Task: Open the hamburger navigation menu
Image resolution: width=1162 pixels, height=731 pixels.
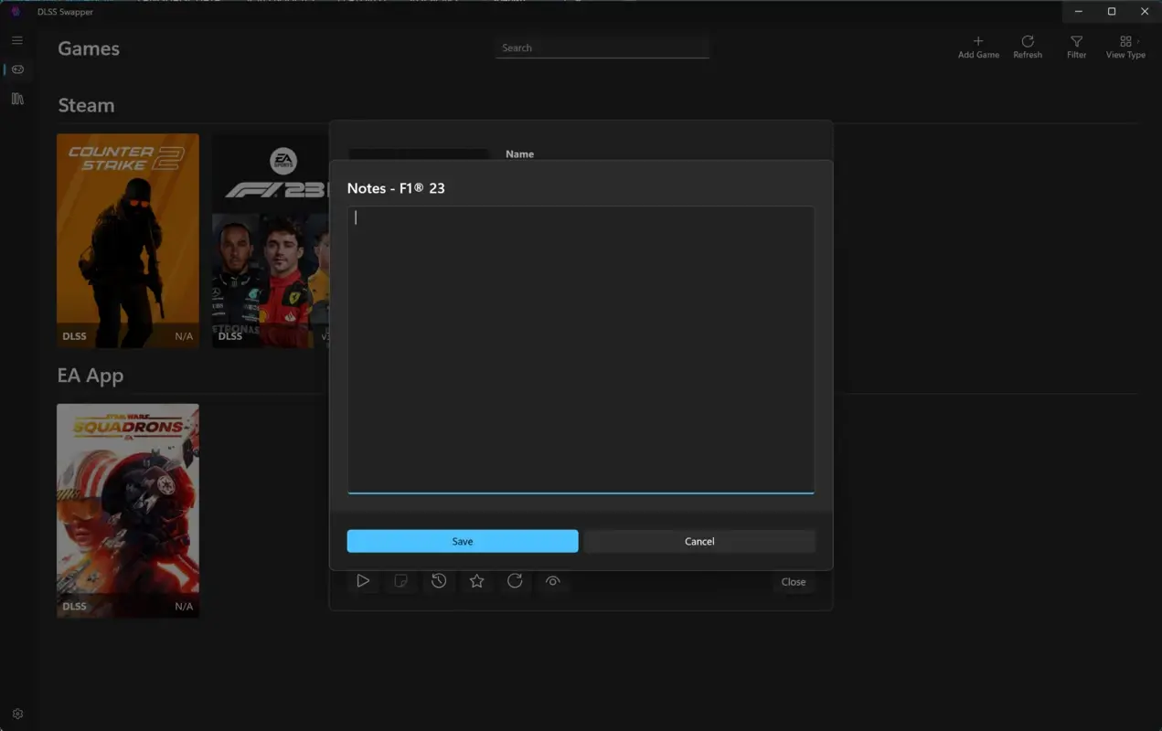Action: coord(16,40)
